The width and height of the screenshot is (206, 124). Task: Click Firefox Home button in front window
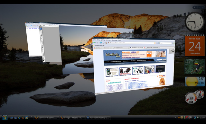pos(106,43)
